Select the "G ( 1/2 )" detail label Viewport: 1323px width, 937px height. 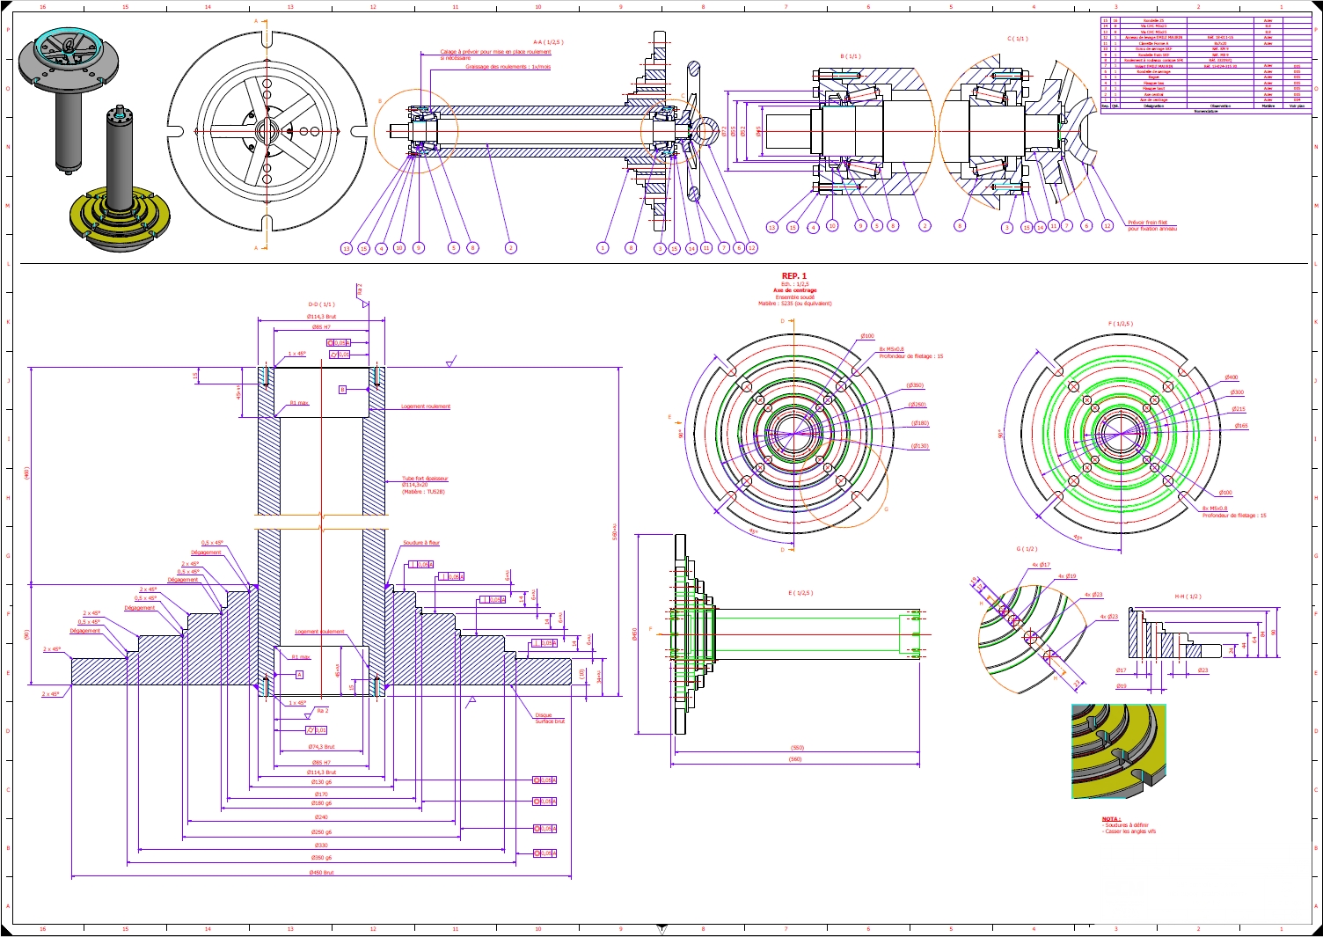tap(1027, 549)
